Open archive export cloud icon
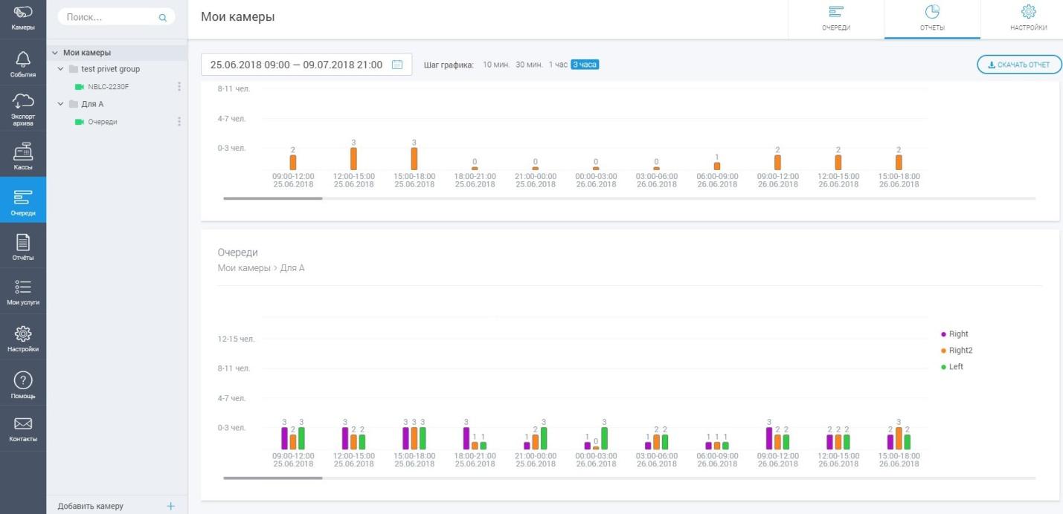Image resolution: width=1063 pixels, height=514 pixels. pyautogui.click(x=23, y=108)
